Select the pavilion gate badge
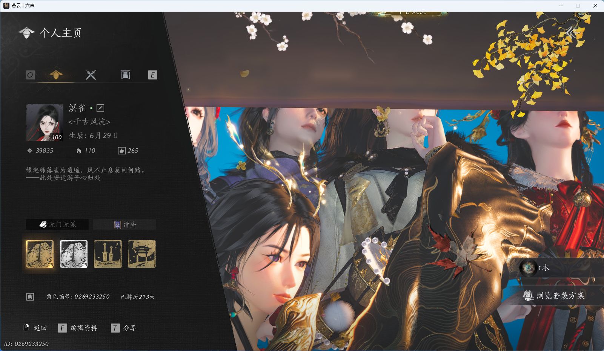The width and height of the screenshot is (604, 351). [x=141, y=254]
